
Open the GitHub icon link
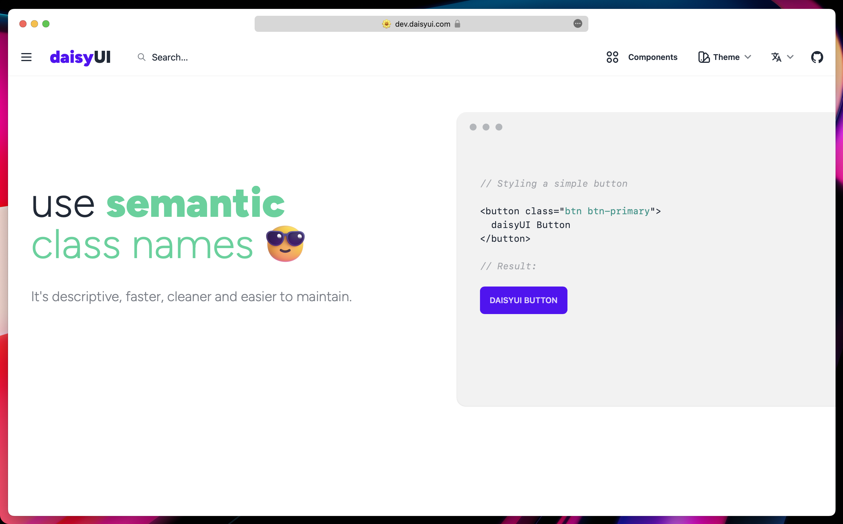(817, 57)
